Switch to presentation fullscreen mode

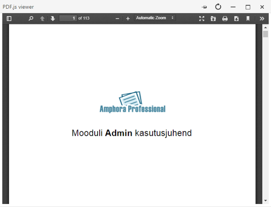(202, 18)
